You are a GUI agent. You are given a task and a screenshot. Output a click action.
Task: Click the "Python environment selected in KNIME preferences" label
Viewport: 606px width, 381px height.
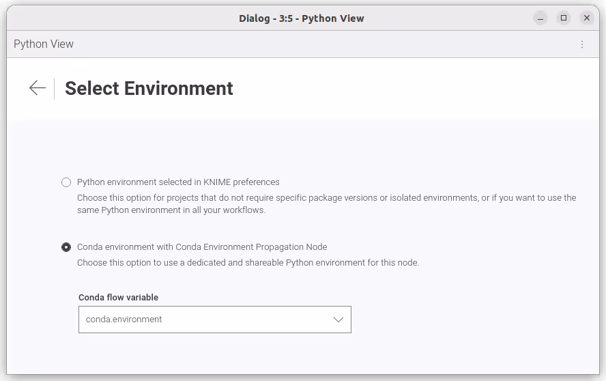point(178,182)
